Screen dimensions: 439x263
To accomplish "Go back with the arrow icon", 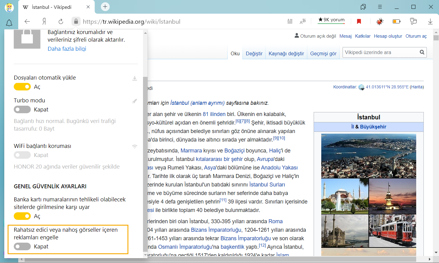I will click(27, 21).
